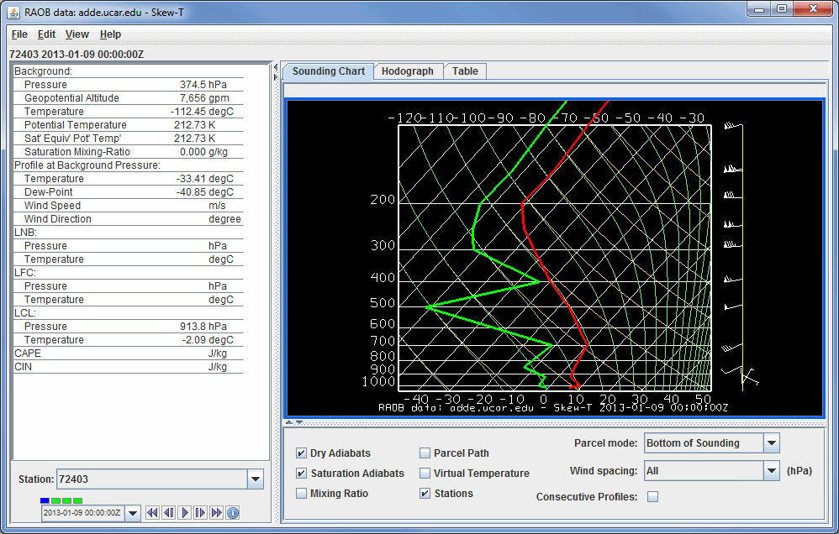The height and width of the screenshot is (534, 839).
Task: Select the blue first time-step marker
Action: coord(45,501)
